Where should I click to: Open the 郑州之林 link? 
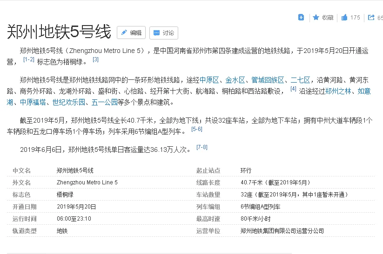pos(338,91)
